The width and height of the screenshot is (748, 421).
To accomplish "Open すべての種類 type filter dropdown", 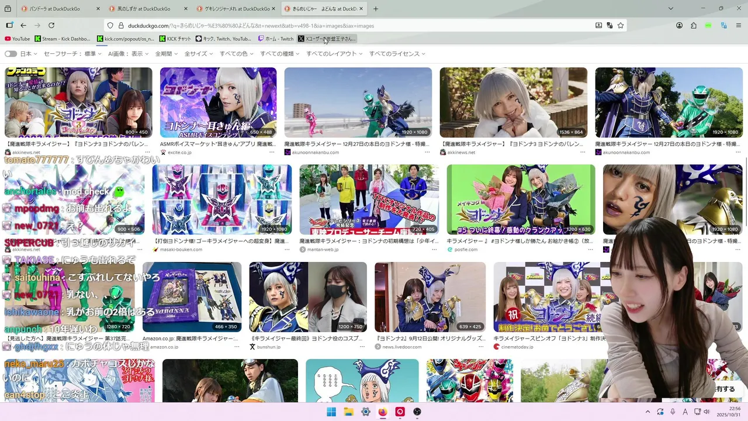I will [280, 54].
